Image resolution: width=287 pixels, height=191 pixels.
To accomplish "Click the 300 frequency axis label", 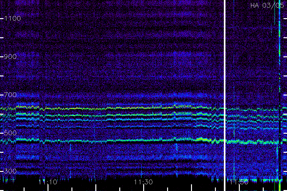I will click(x=10, y=171).
